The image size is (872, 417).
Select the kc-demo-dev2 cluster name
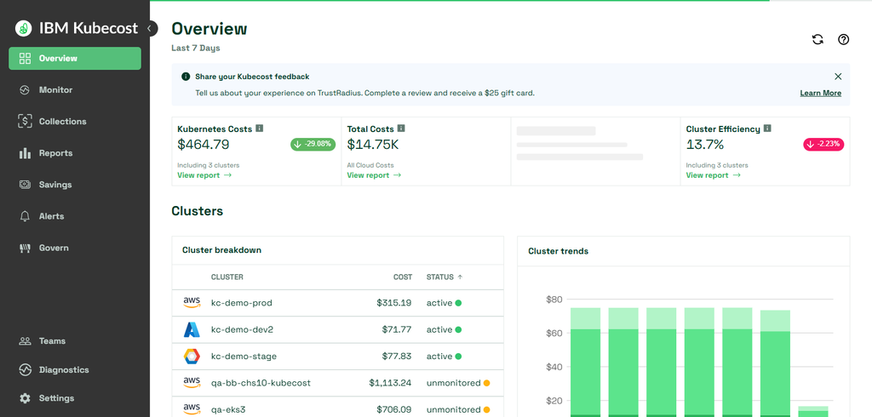[242, 329]
